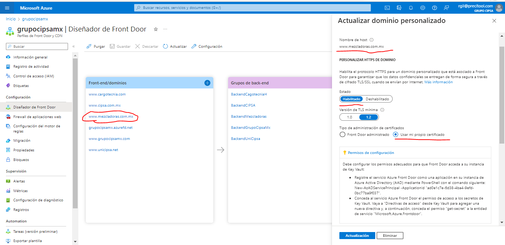Open the Azure portal hamburger menu
The width and height of the screenshot is (505, 245).
(7, 8)
